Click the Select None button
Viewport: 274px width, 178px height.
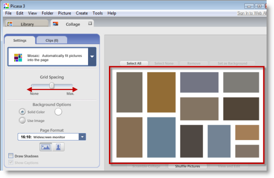(164, 64)
